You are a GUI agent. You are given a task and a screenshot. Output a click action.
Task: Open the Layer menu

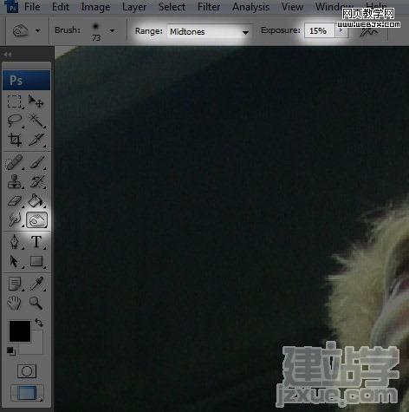(134, 7)
